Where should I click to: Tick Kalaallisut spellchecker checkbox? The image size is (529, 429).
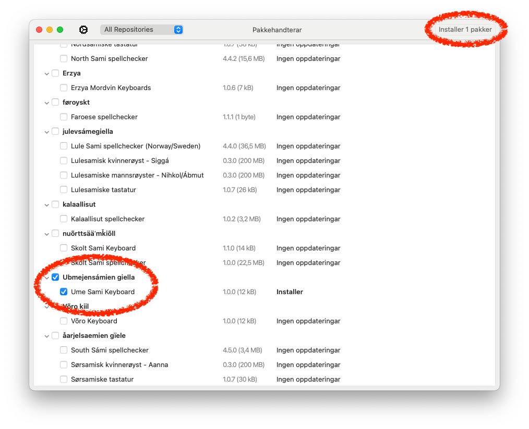tap(64, 219)
